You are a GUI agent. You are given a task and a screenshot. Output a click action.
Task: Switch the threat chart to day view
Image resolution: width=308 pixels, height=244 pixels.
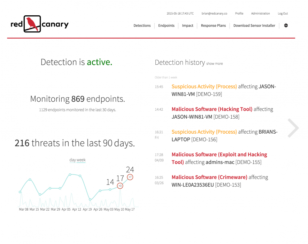click(72, 160)
